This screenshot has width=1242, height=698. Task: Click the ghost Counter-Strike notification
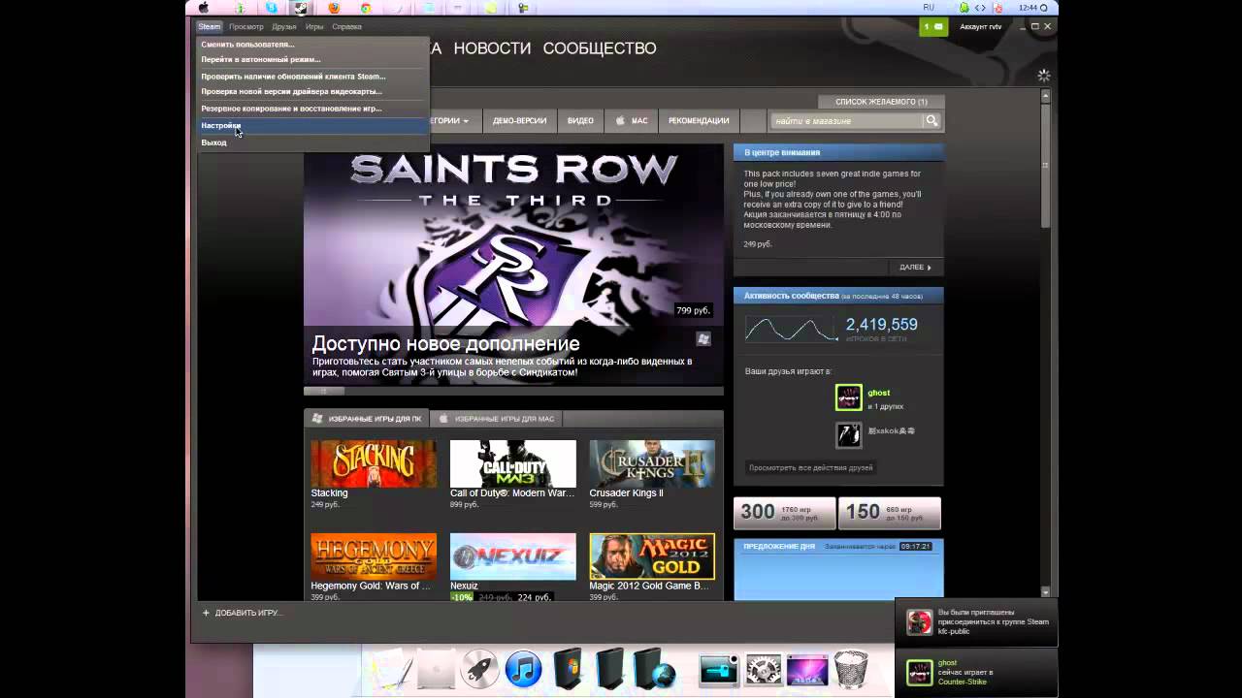click(976, 673)
